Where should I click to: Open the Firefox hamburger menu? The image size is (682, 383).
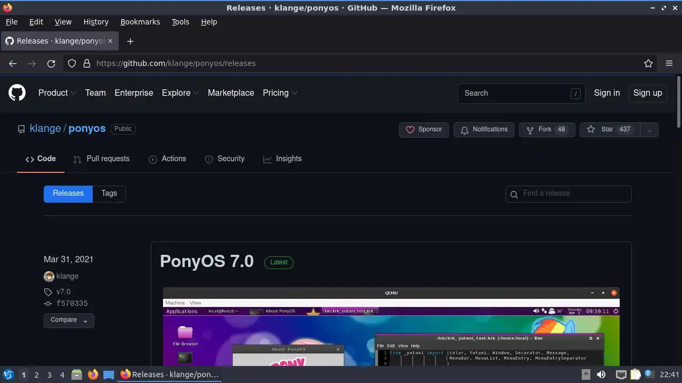point(669,63)
